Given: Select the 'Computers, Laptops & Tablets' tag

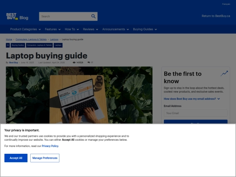Looking at the screenshot, I should pyautogui.click(x=39, y=45).
